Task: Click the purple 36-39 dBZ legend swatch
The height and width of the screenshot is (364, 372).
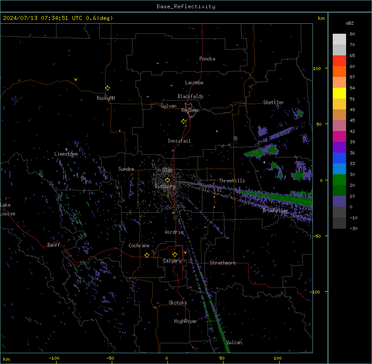Action: pos(339,147)
